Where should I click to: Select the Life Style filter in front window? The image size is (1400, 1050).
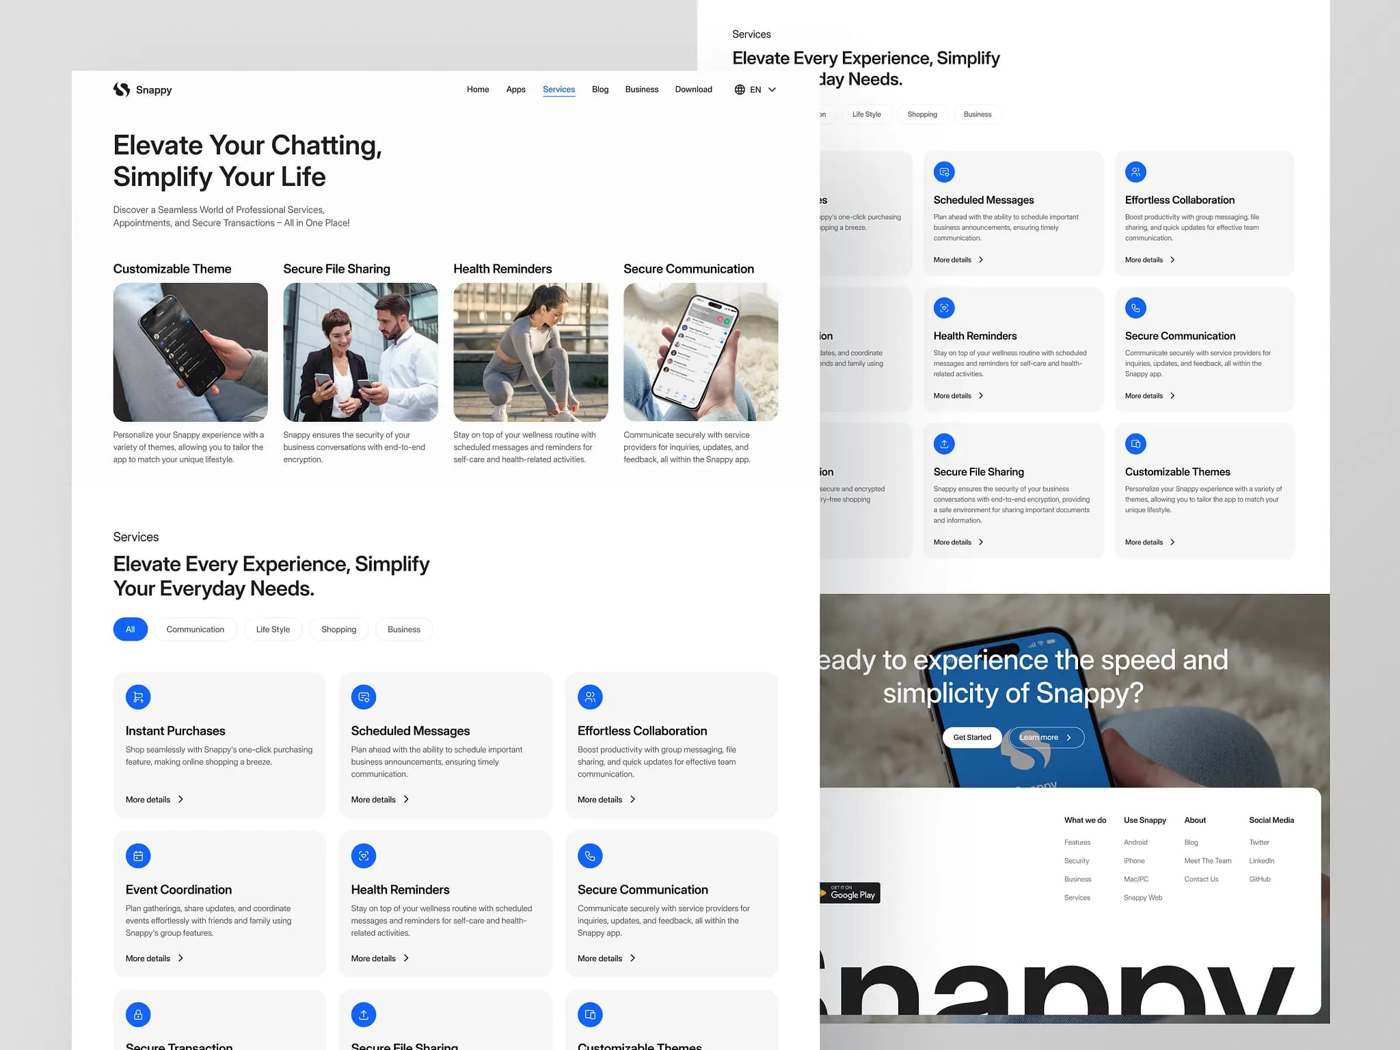[273, 629]
